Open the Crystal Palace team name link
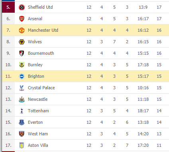 [x=41, y=88]
